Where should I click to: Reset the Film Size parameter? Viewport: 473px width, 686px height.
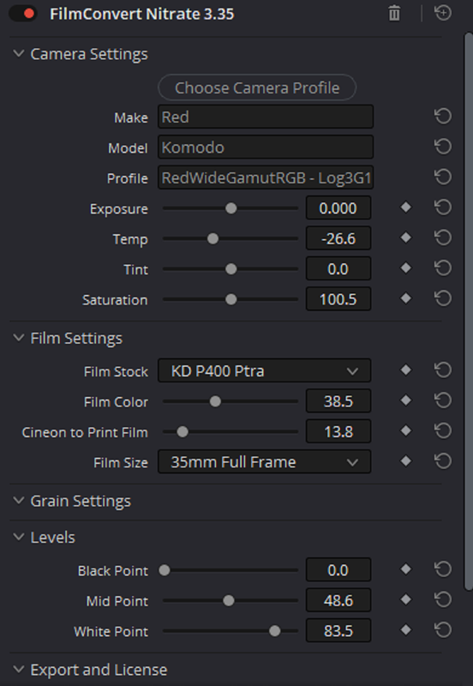[443, 461]
